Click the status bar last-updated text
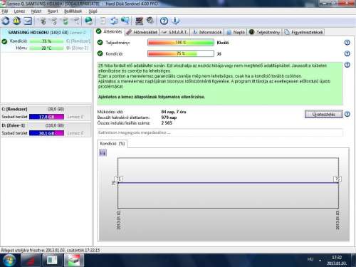The width and height of the screenshot is (356, 267). pos(50,250)
